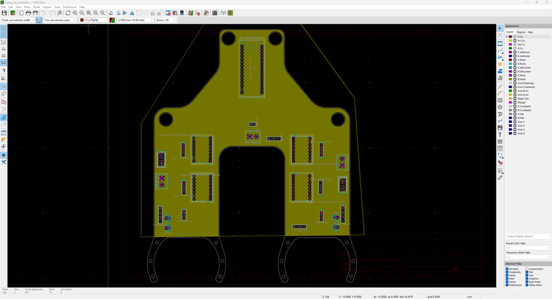Open the Viewports (Shift+Tab) dropdown
This screenshot has width=552, height=299.
coord(528,257)
